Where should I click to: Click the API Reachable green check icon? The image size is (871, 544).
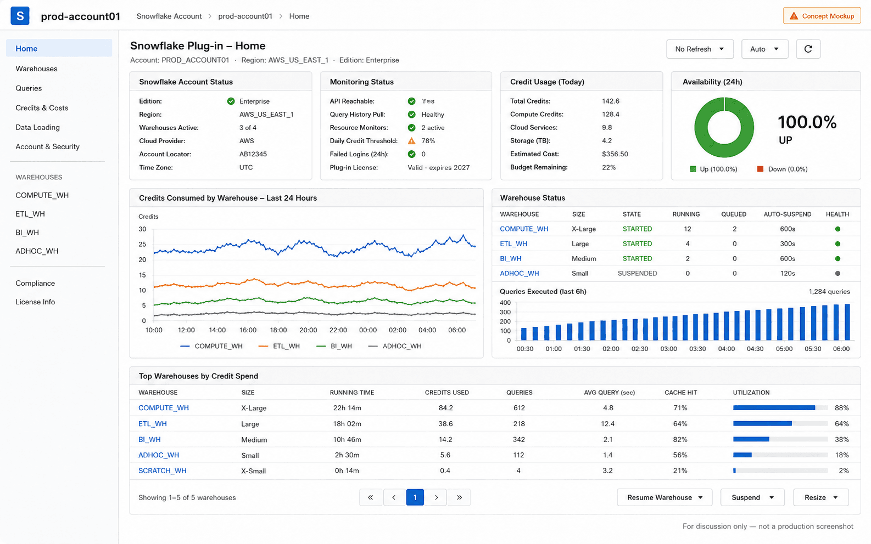[x=411, y=101]
